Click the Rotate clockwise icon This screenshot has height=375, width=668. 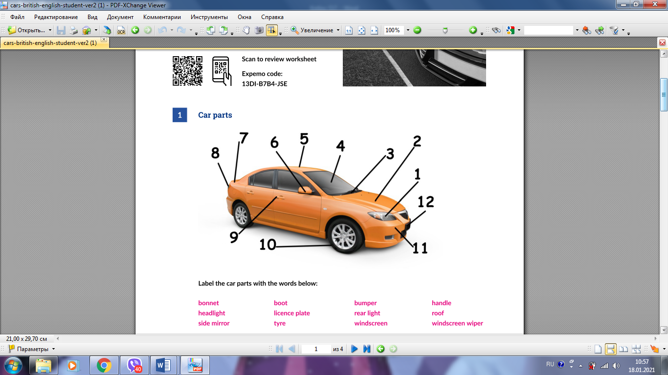[x=223, y=30]
